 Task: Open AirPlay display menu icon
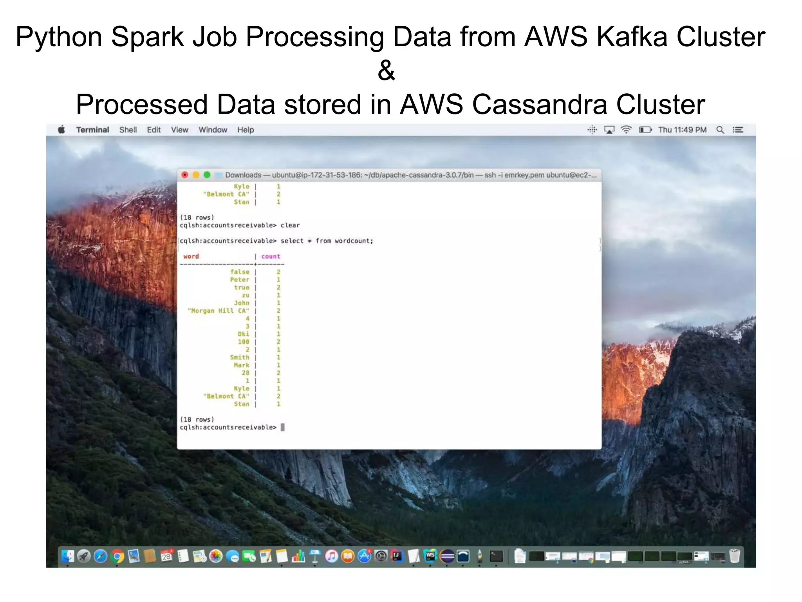tap(609, 130)
